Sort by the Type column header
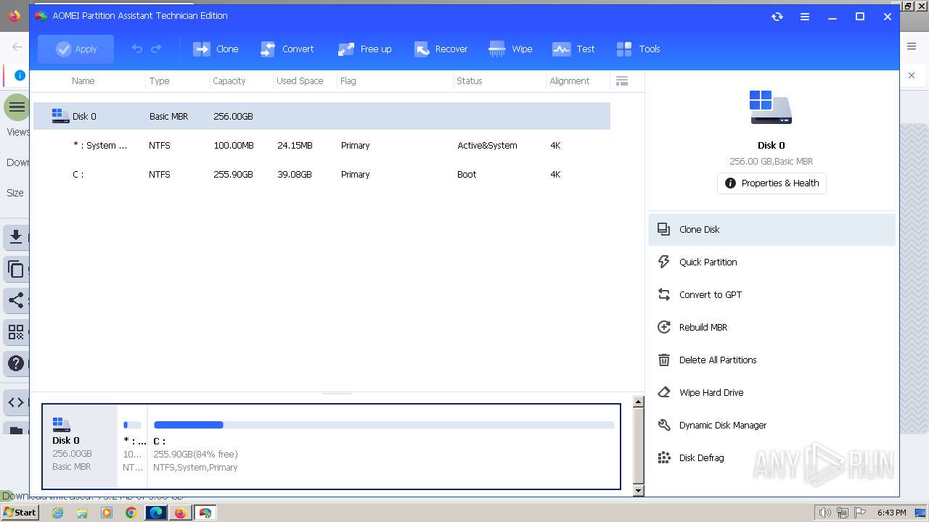Image resolution: width=929 pixels, height=522 pixels. tap(159, 80)
